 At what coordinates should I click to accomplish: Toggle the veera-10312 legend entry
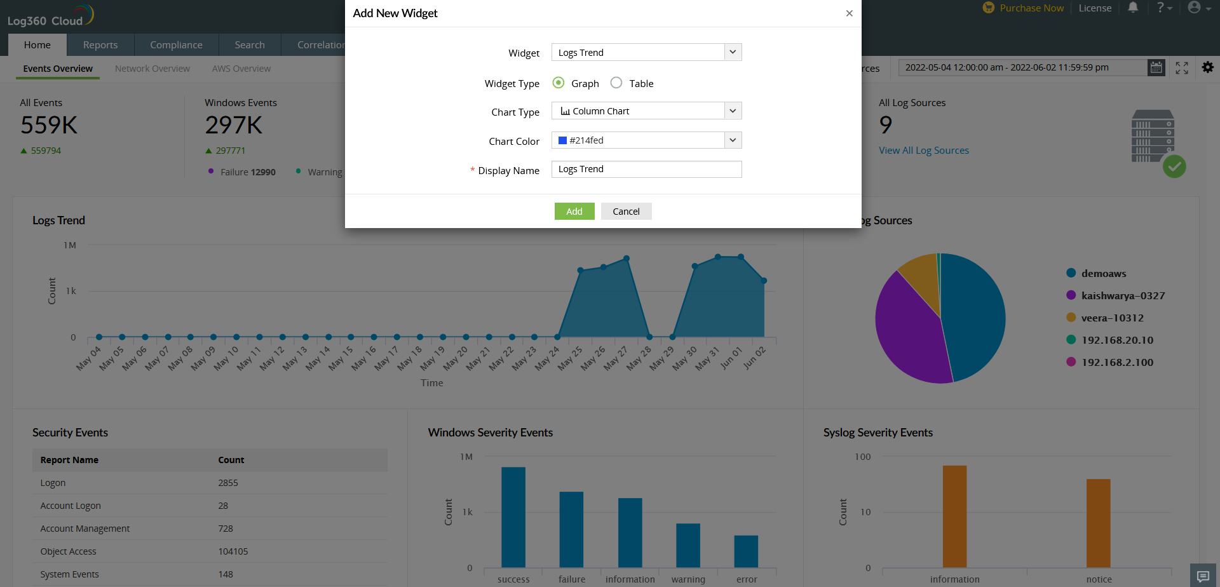[x=1104, y=318]
